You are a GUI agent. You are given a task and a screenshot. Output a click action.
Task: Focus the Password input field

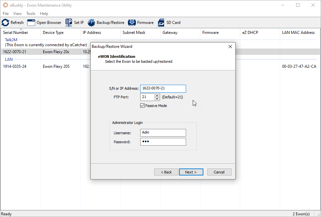(163, 142)
